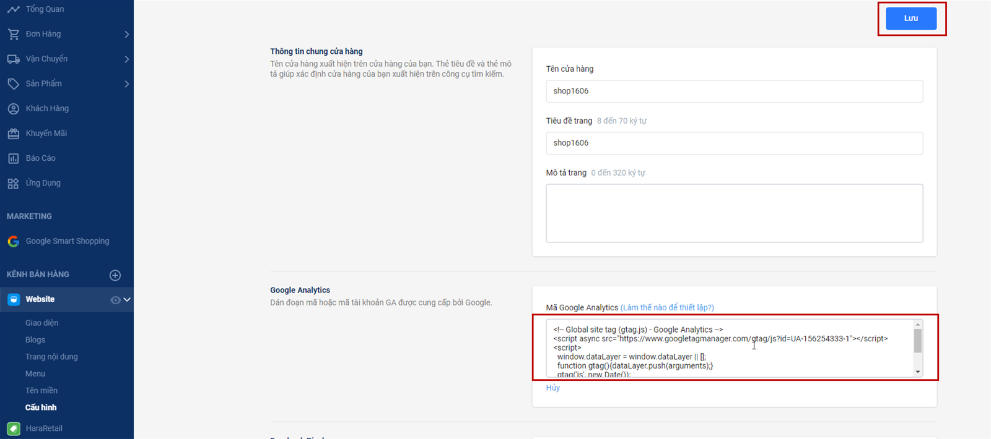Click the Mã Google Analytics label
Screen dimensions: 991x439
pos(582,307)
